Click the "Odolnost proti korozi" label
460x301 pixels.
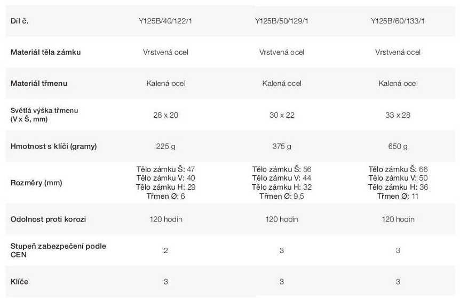coord(48,219)
